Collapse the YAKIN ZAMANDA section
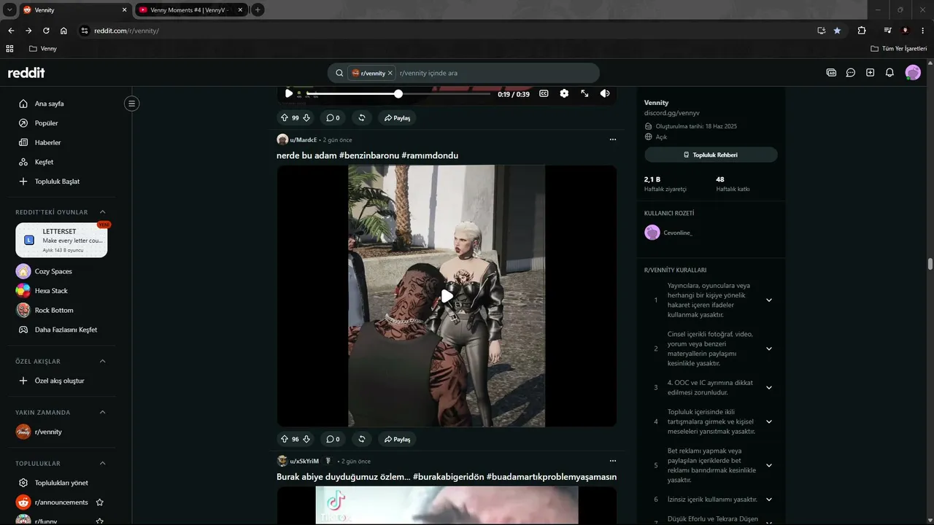The width and height of the screenshot is (934, 525). [x=102, y=413]
